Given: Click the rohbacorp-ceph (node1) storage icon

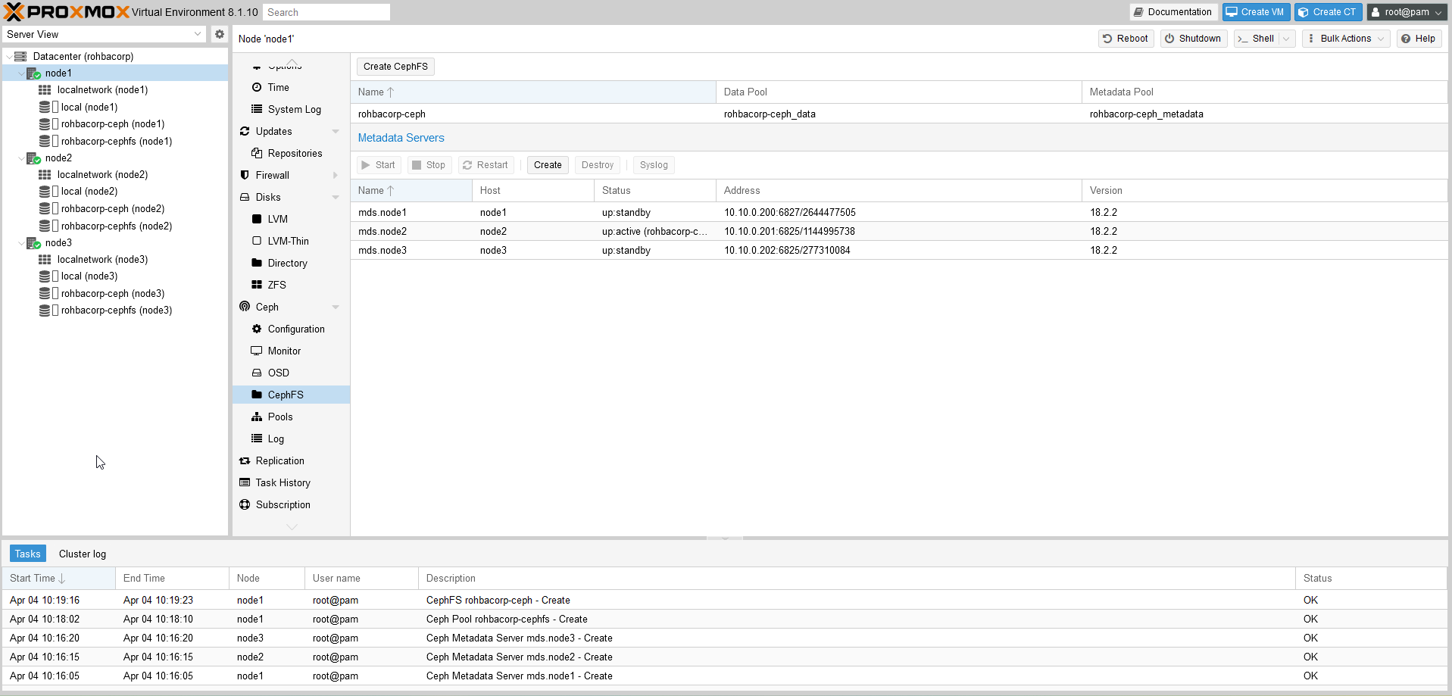Looking at the screenshot, I should (x=45, y=124).
